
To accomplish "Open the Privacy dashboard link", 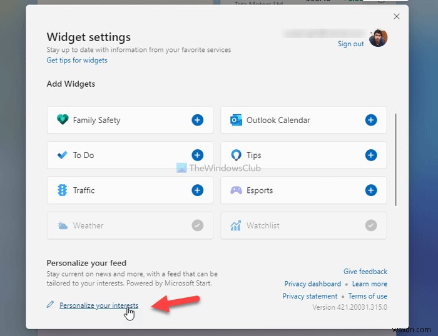I will (x=313, y=284).
